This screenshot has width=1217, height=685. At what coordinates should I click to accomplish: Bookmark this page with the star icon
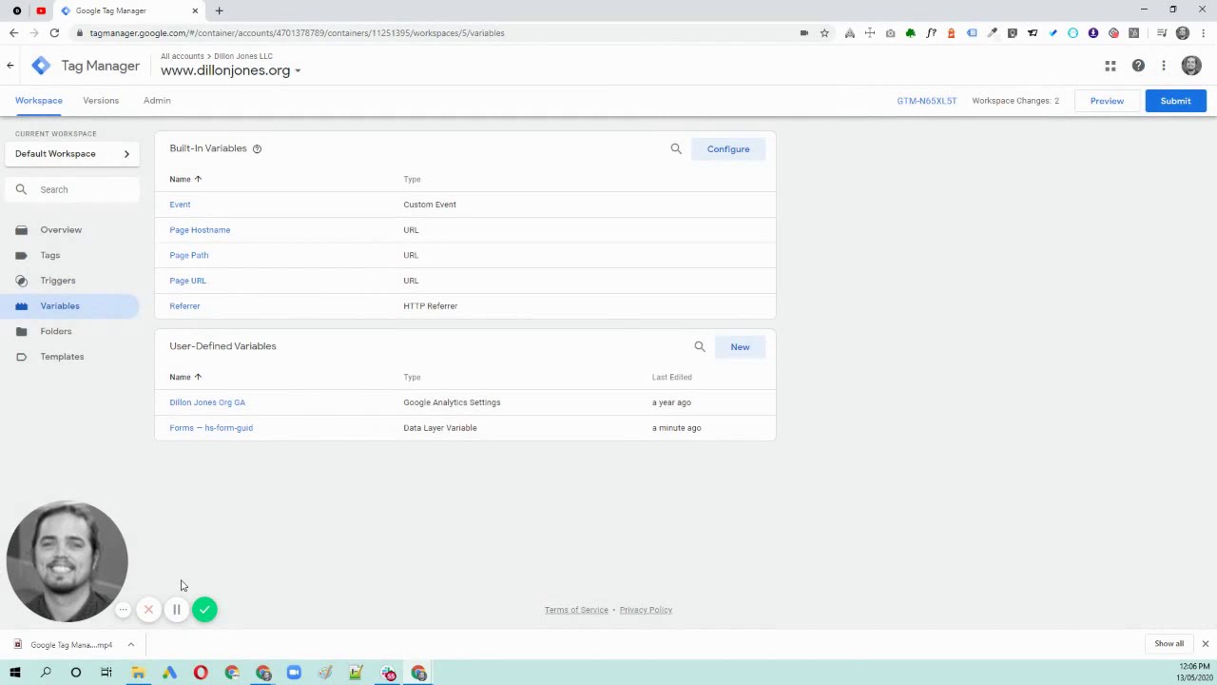(824, 33)
